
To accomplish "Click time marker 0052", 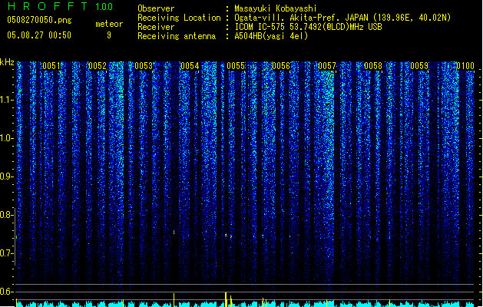I will point(98,66).
